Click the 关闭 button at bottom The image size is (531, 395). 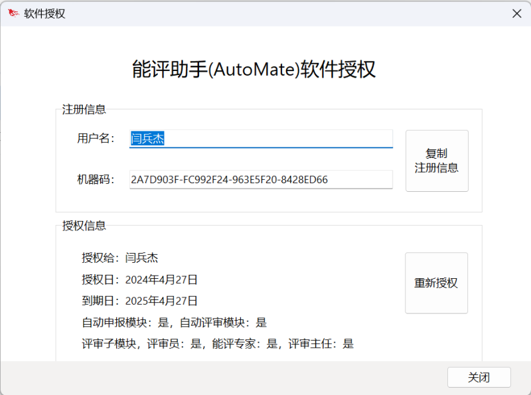point(479,377)
